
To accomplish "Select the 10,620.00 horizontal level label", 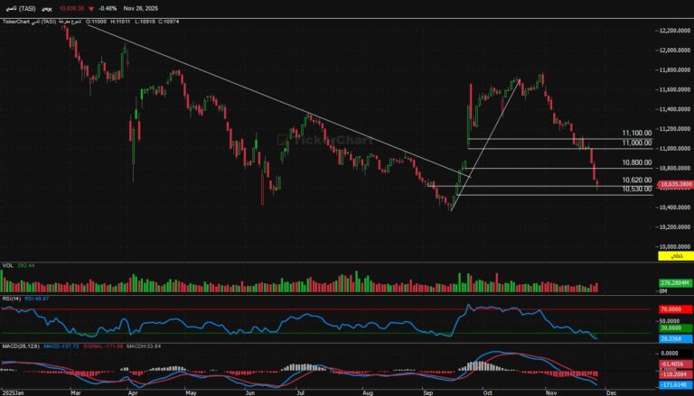I will [637, 180].
